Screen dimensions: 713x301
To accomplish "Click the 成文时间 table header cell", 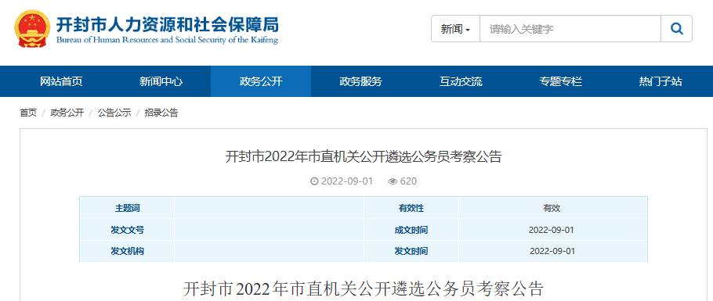I will [411, 230].
